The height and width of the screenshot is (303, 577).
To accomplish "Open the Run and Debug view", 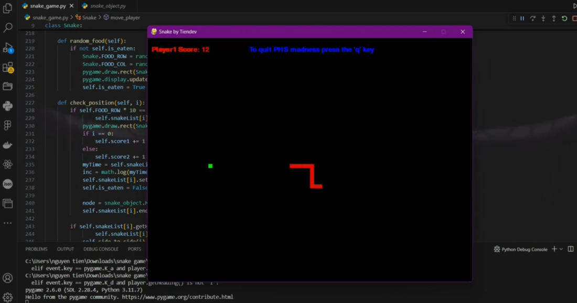I will point(7,48).
